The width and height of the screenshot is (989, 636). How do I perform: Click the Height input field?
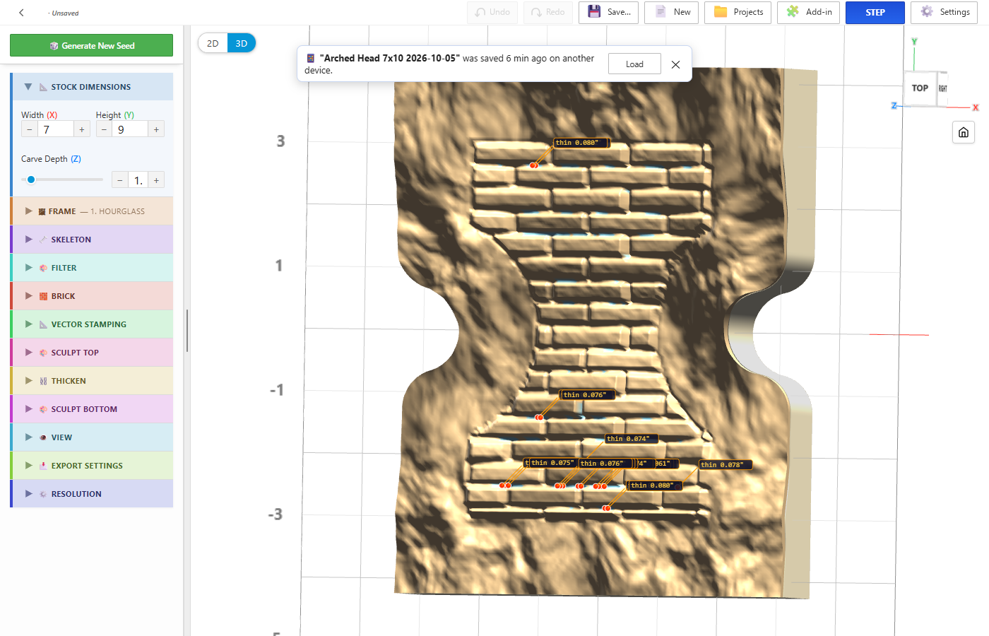130,129
